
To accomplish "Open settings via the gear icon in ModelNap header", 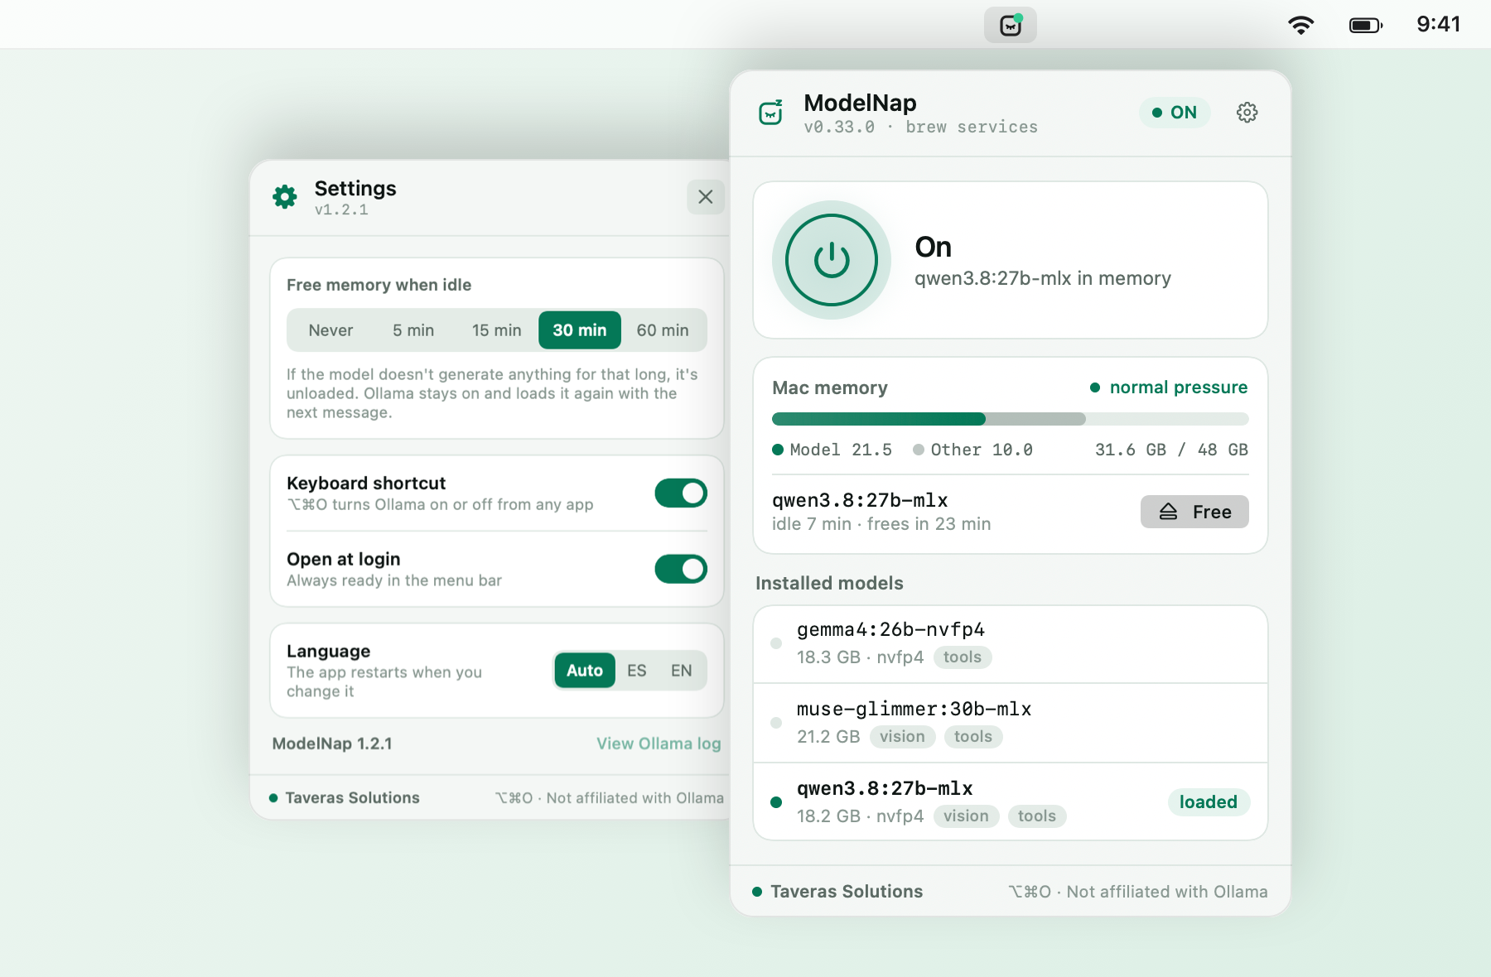I will pos(1247,113).
